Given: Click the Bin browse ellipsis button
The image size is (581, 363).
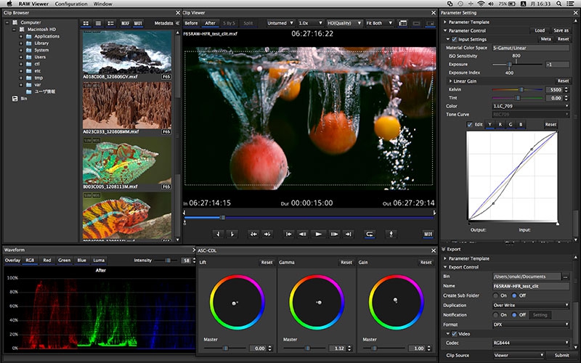Looking at the screenshot, I should 566,277.
